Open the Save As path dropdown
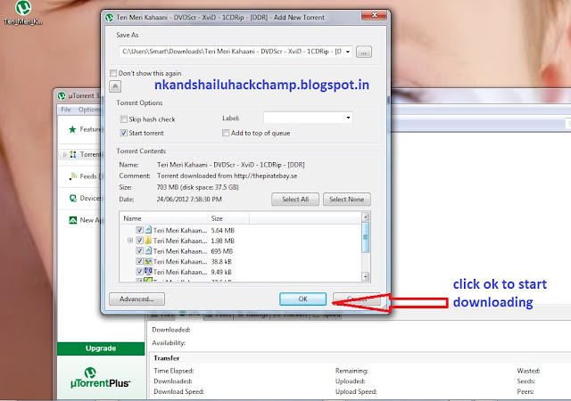 click(x=348, y=52)
